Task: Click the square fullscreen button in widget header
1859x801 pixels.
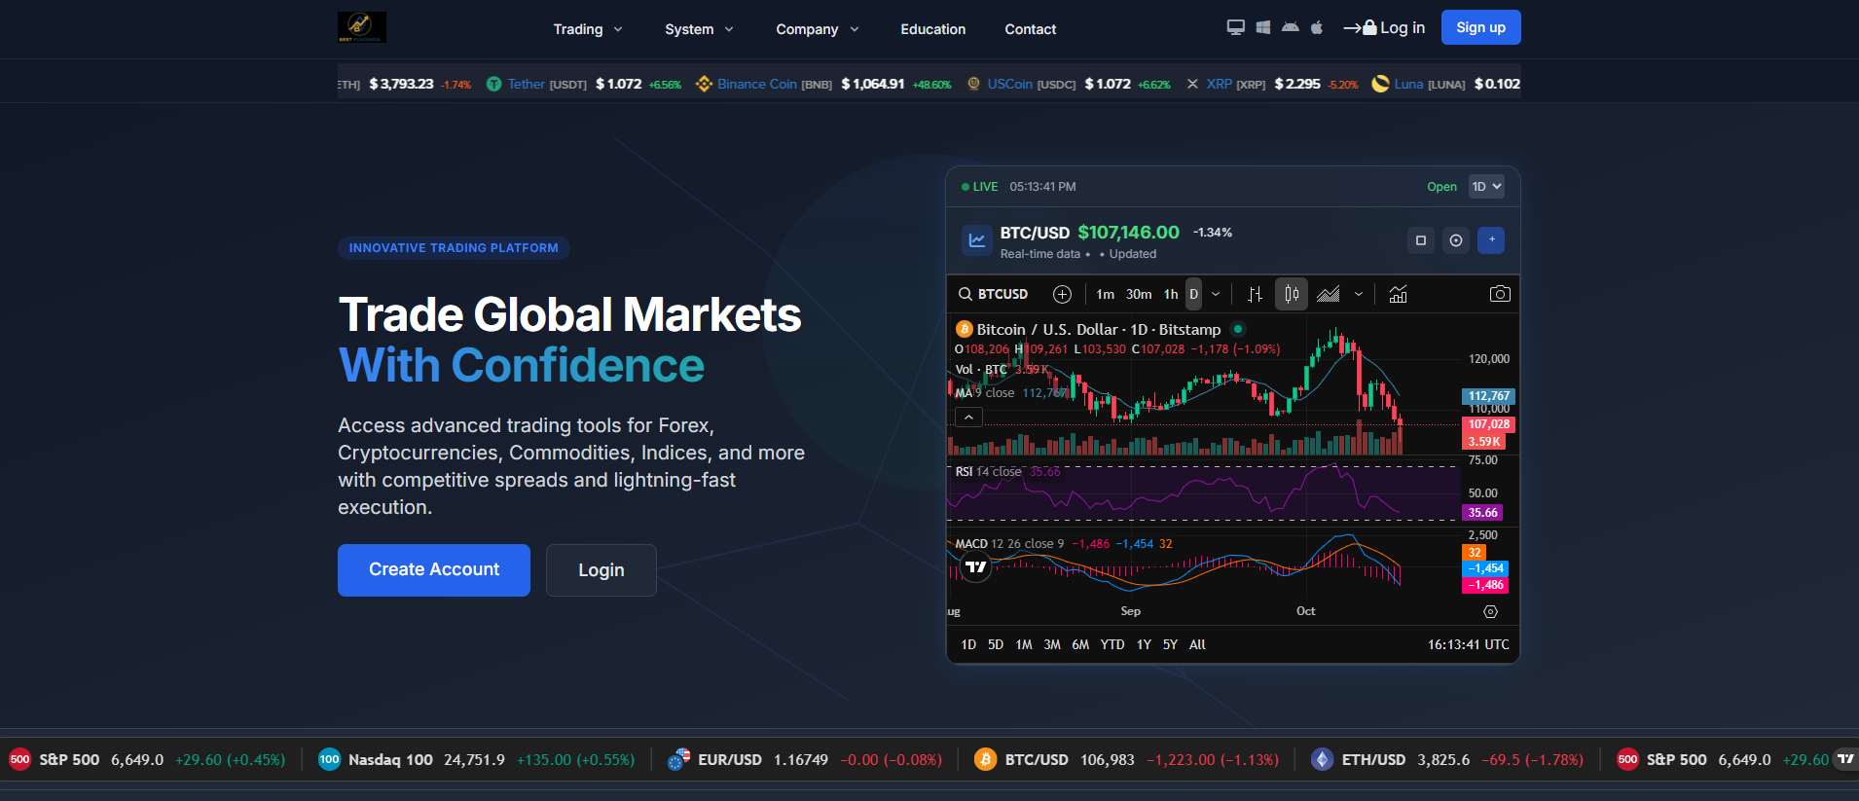Action: click(x=1421, y=240)
